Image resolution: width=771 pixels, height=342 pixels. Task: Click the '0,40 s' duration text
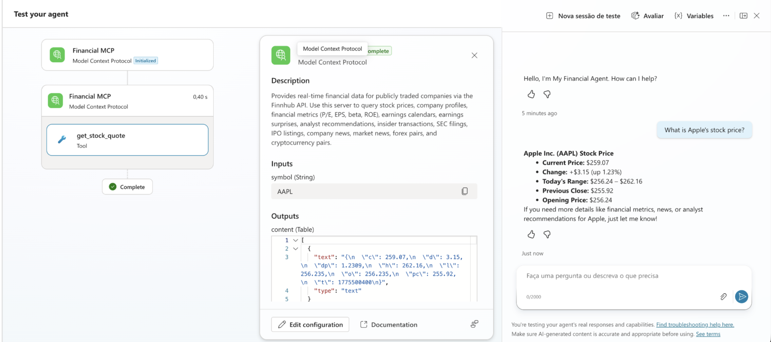point(200,97)
